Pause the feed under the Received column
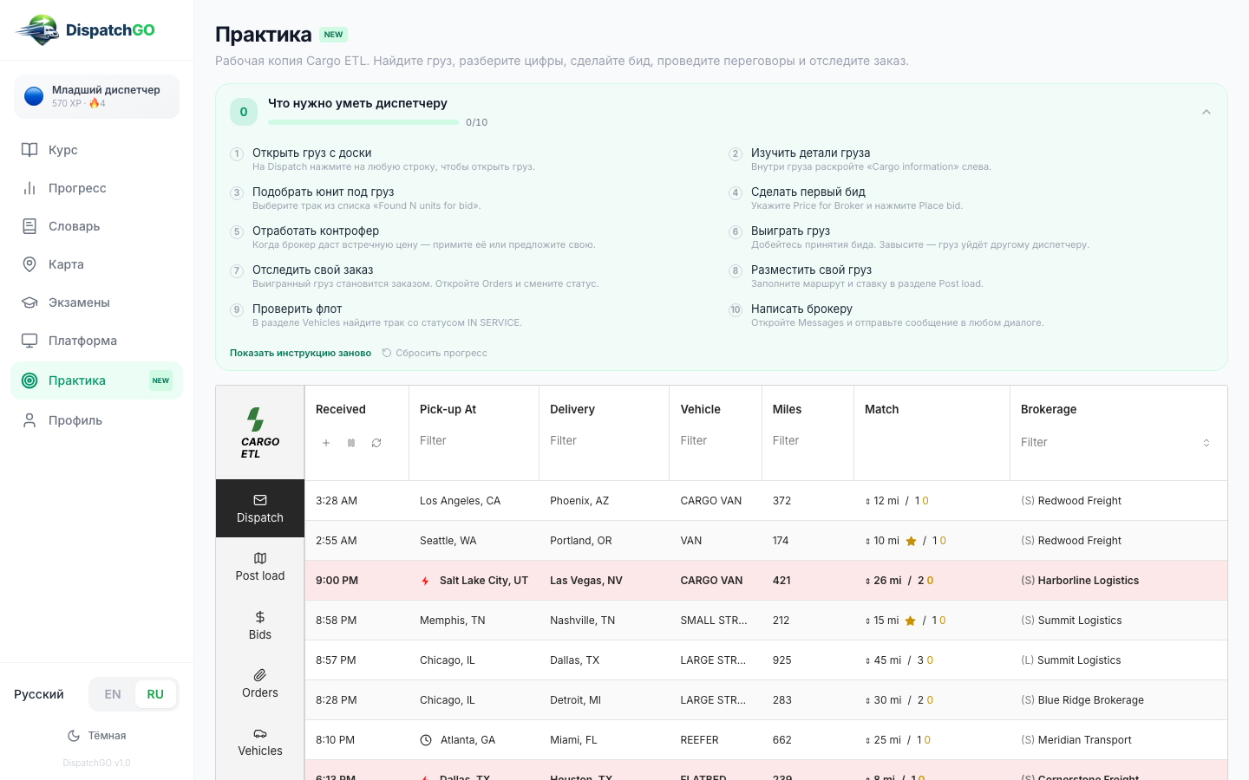This screenshot has height=780, width=1249. [351, 443]
